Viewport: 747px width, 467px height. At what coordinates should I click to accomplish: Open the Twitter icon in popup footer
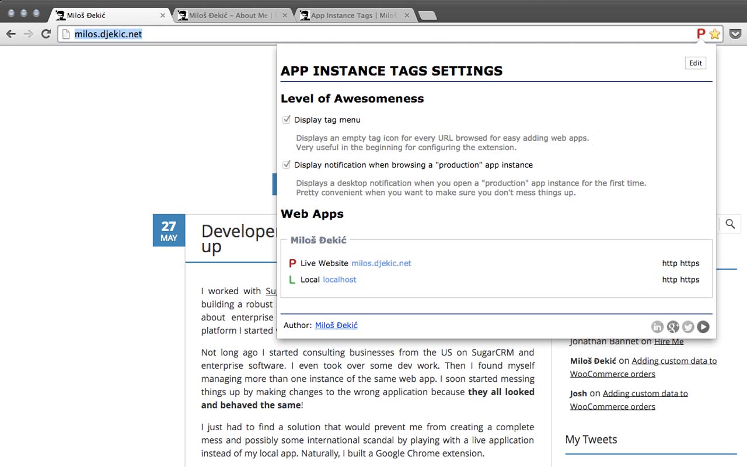(688, 327)
